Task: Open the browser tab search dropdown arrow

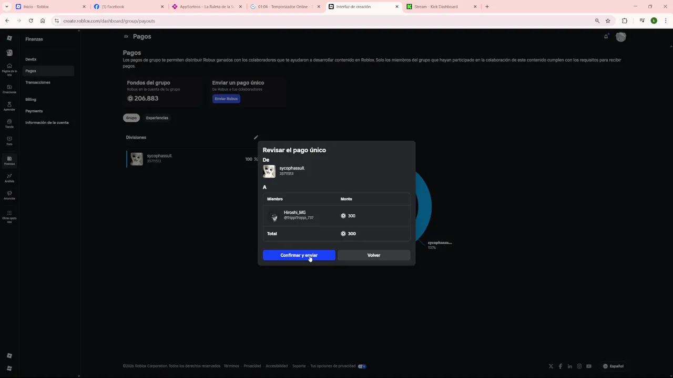Action: pyautogui.click(x=6, y=7)
